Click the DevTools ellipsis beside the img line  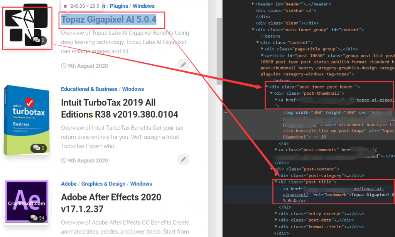(225, 112)
